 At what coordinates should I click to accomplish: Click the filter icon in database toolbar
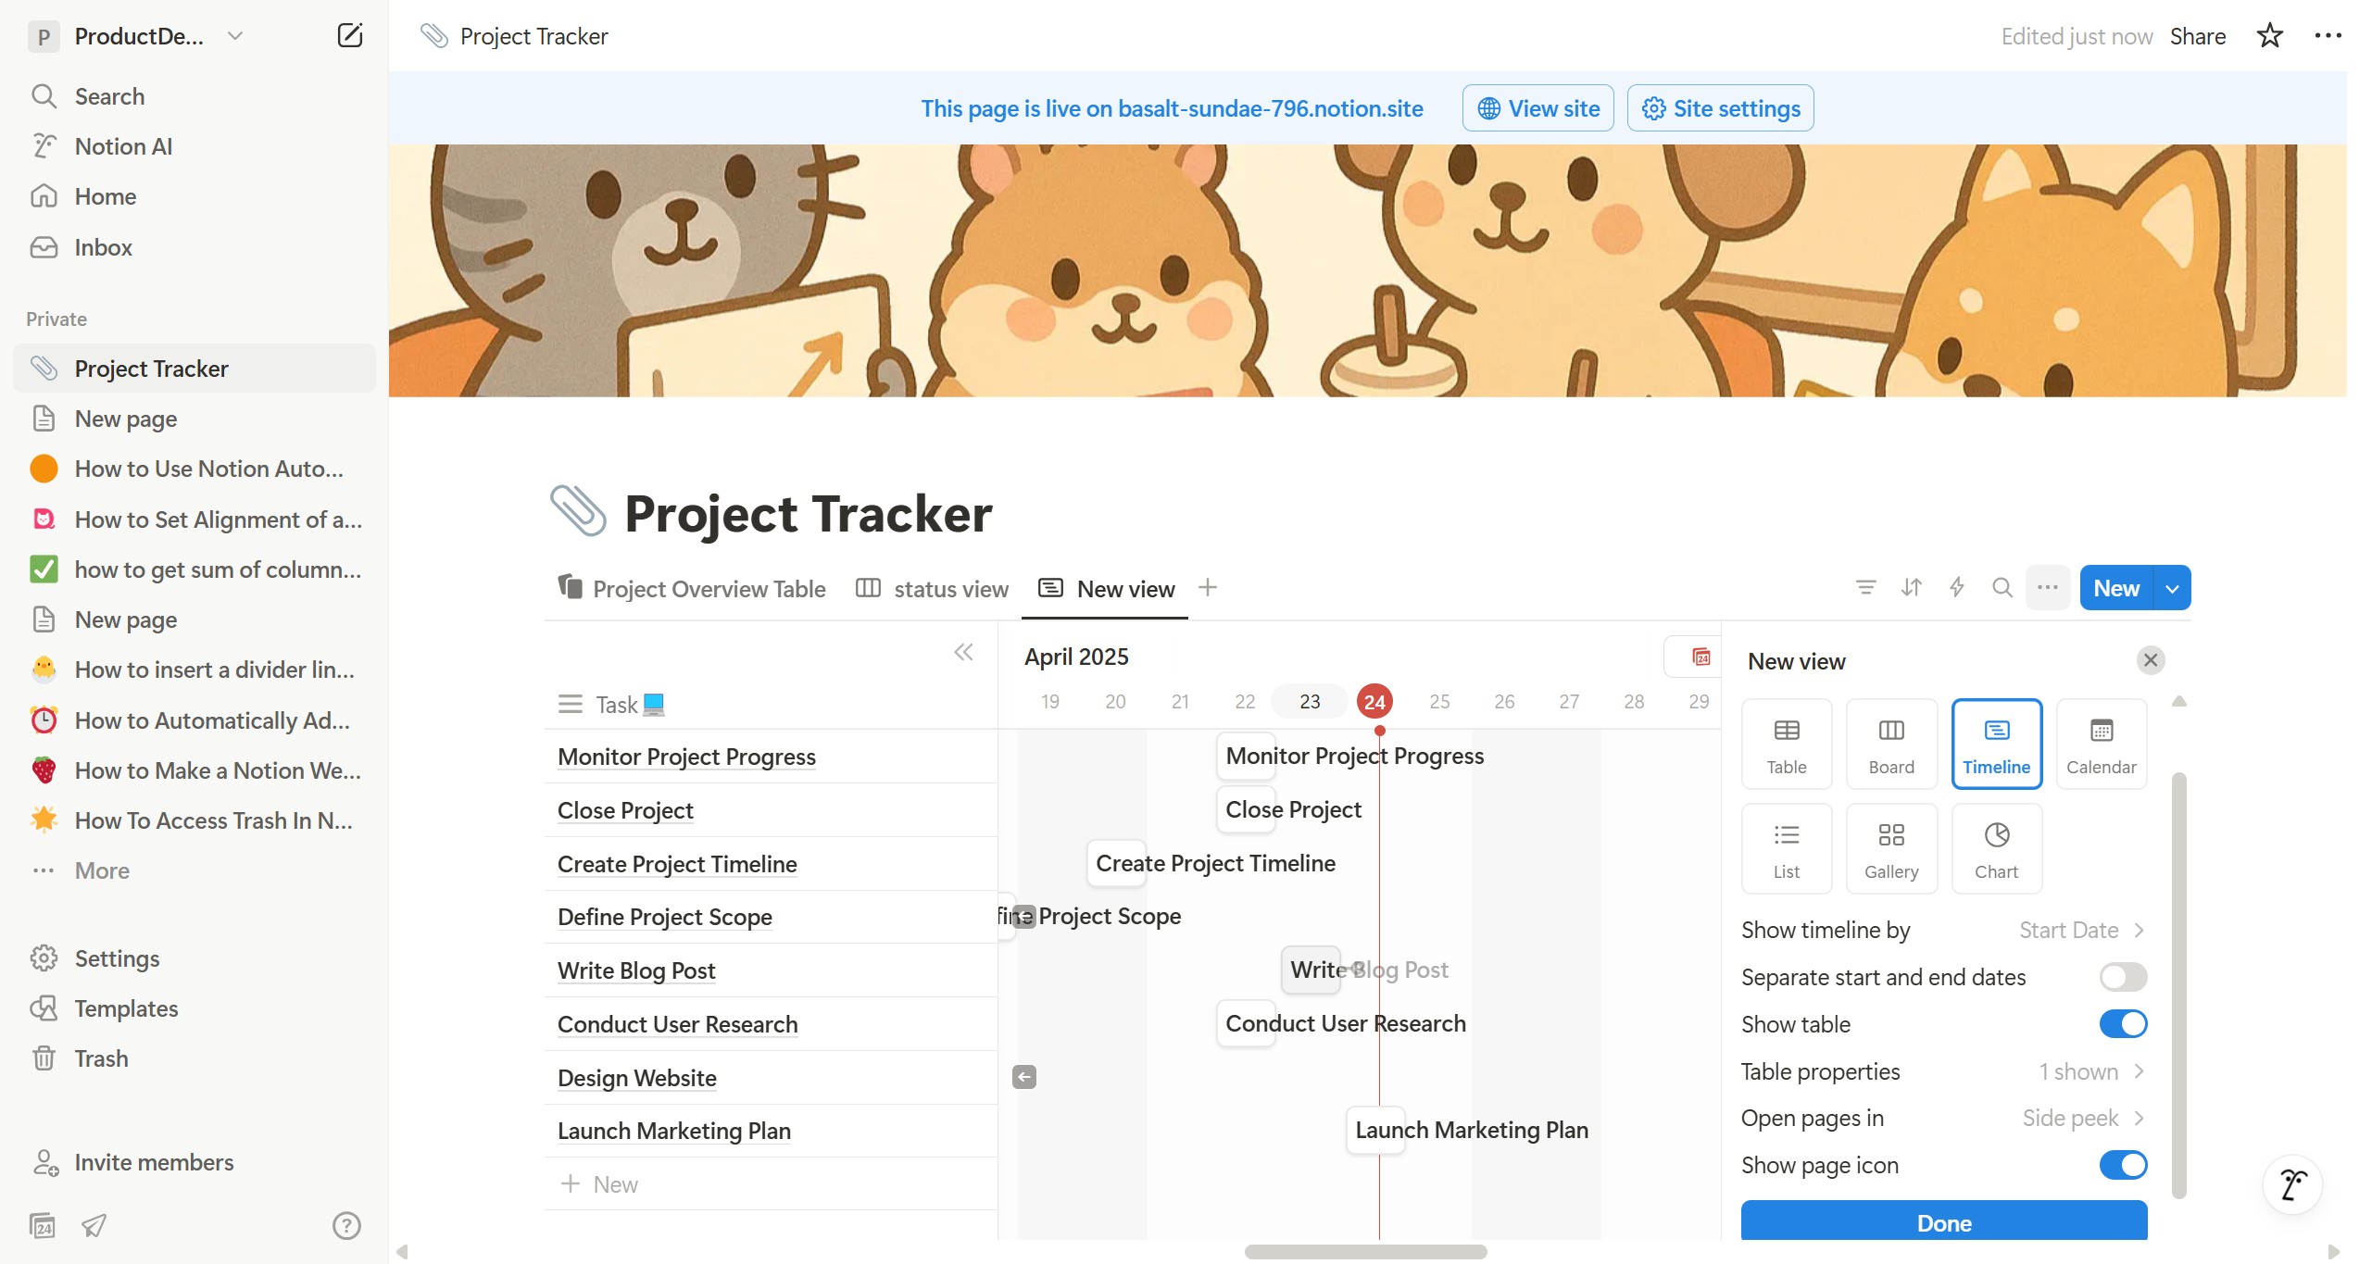1865,587
